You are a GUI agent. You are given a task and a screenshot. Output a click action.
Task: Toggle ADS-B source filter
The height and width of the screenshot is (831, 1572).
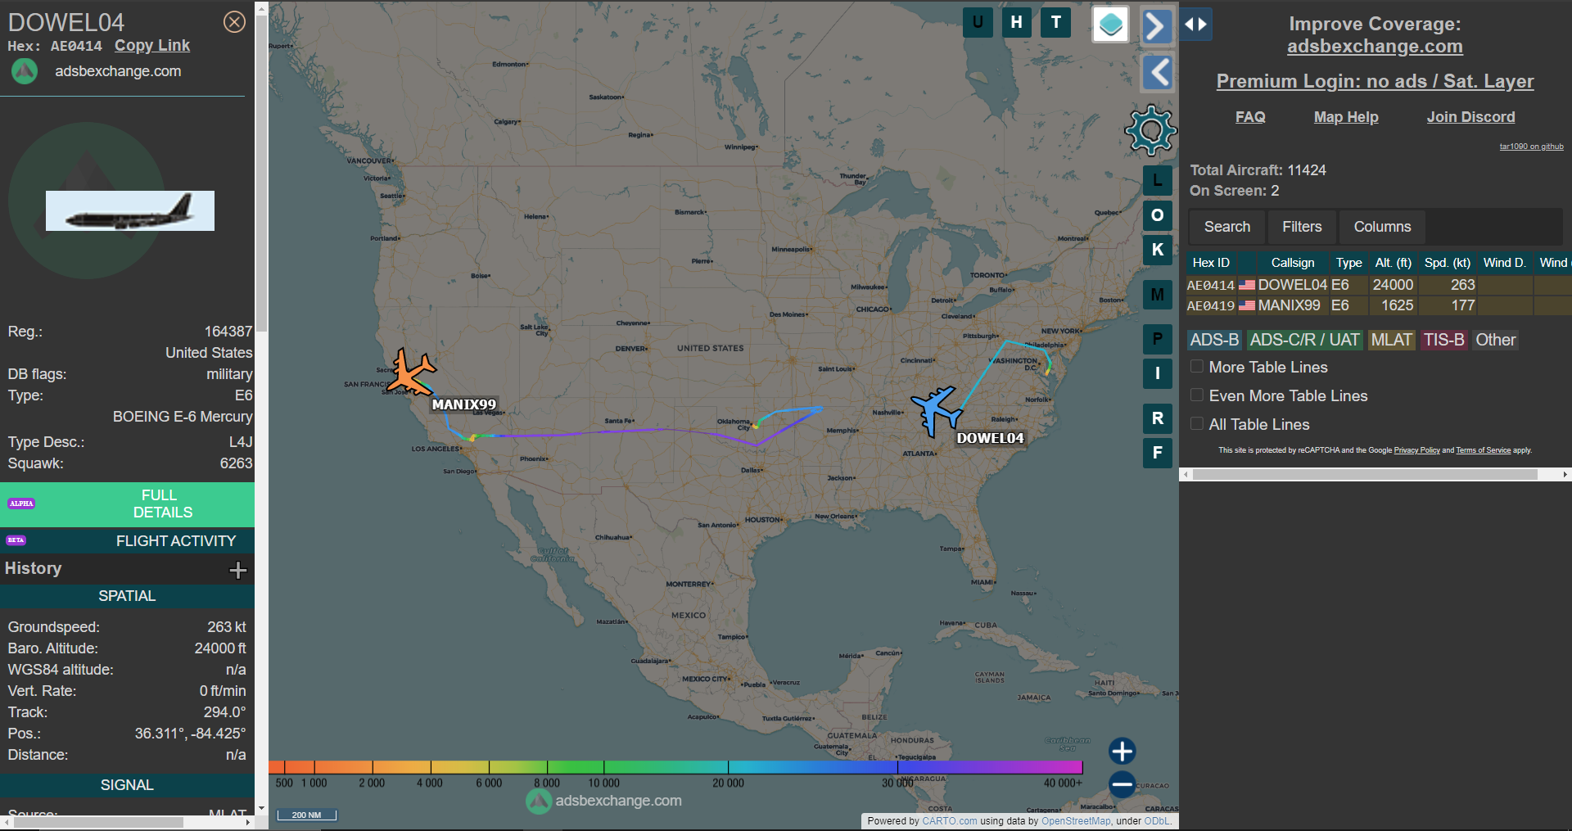click(1214, 340)
